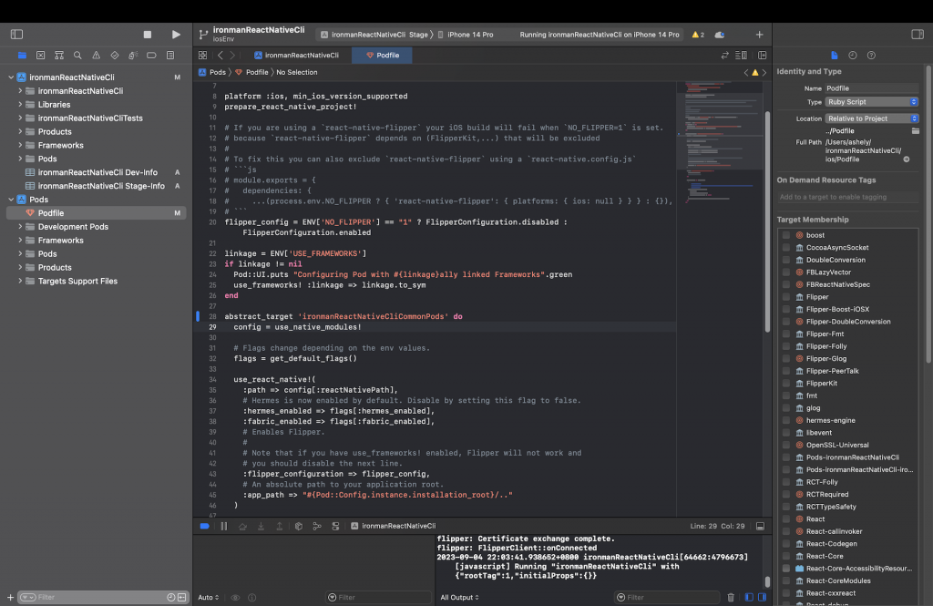Show the Quick Help inspector
The height and width of the screenshot is (606, 933).
pos(871,56)
